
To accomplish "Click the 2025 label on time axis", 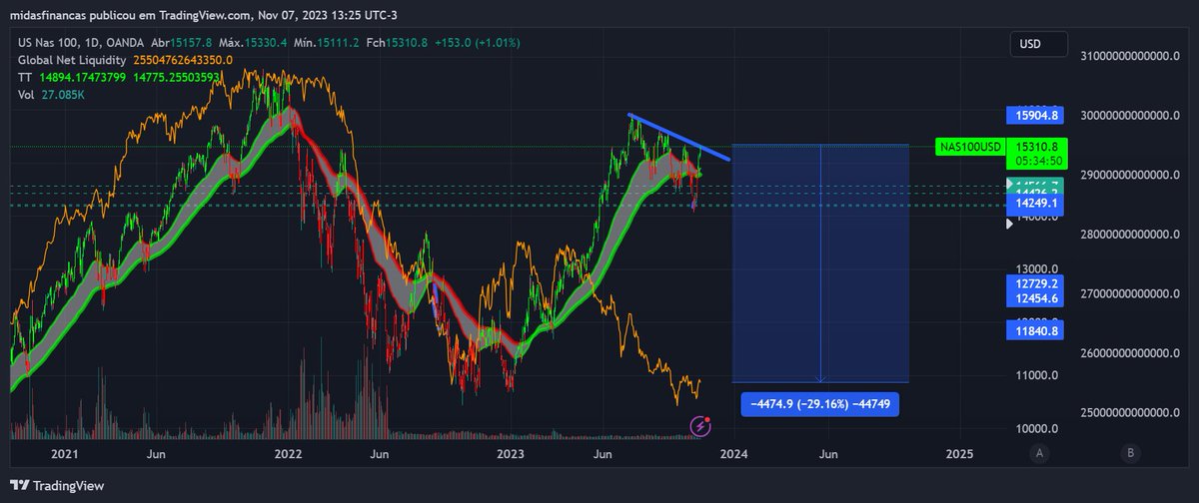I will coord(958,453).
